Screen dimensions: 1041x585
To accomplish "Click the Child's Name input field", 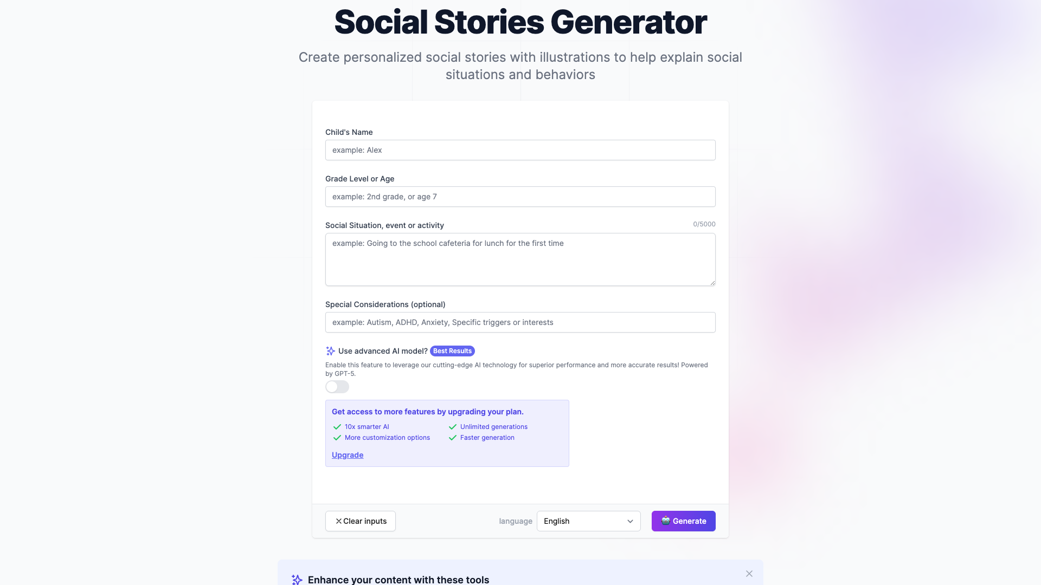I will [x=520, y=150].
